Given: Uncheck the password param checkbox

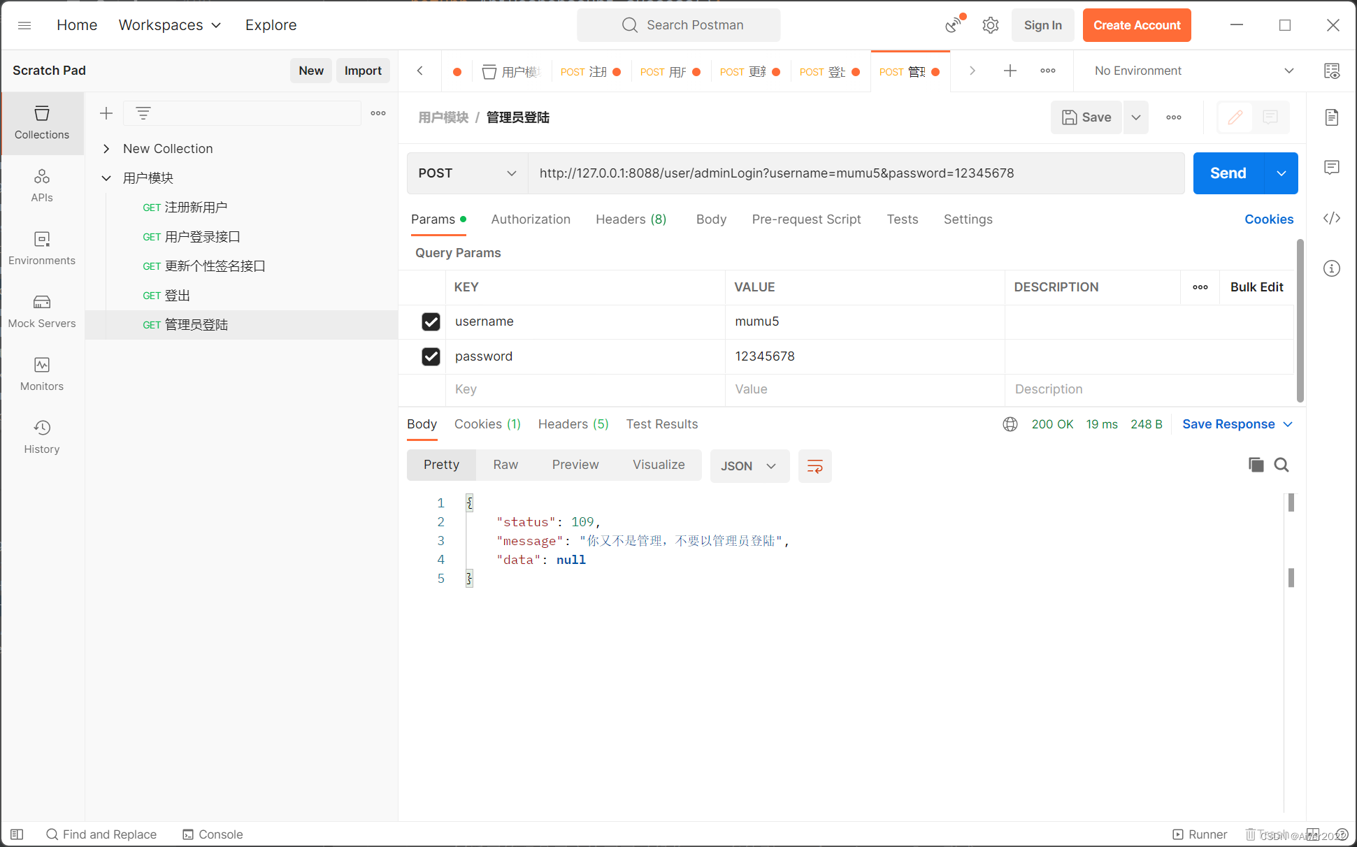Looking at the screenshot, I should coord(431,356).
